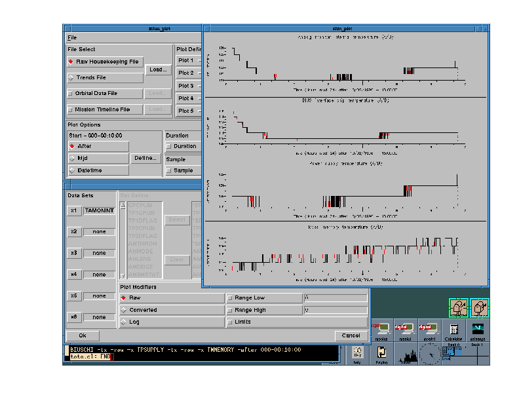The width and height of the screenshot is (519, 401).
Task: Select TP1DFLAG in the parameter list
Action: [142, 221]
